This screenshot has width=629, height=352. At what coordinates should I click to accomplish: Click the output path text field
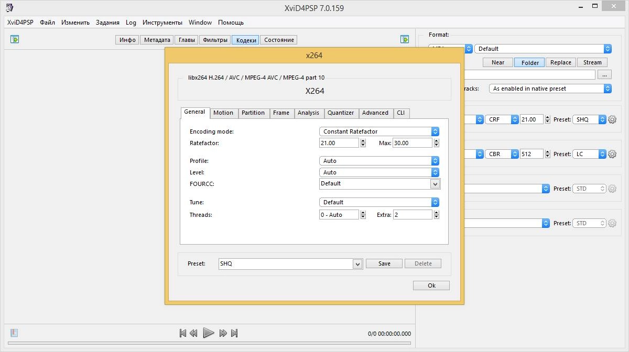pyautogui.click(x=529, y=75)
